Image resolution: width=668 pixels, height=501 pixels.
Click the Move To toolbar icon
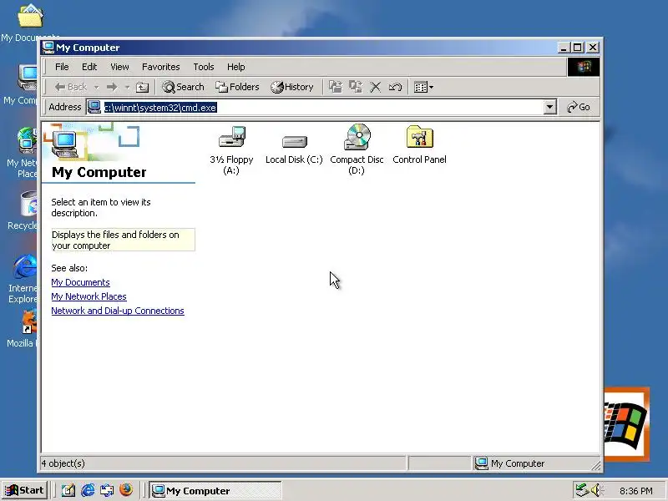pos(336,87)
